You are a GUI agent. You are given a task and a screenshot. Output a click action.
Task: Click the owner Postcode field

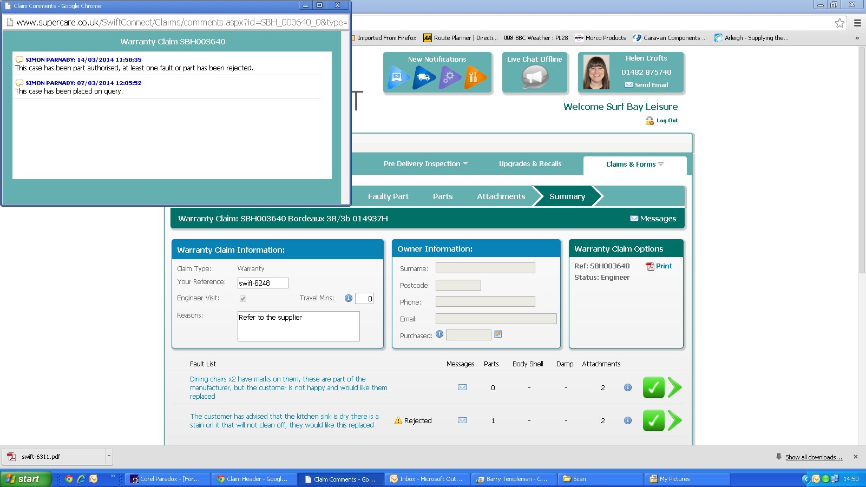[x=458, y=285]
